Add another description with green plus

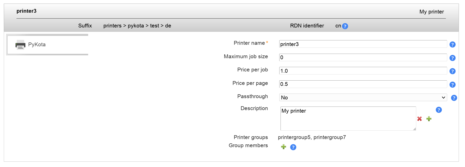[x=429, y=119]
